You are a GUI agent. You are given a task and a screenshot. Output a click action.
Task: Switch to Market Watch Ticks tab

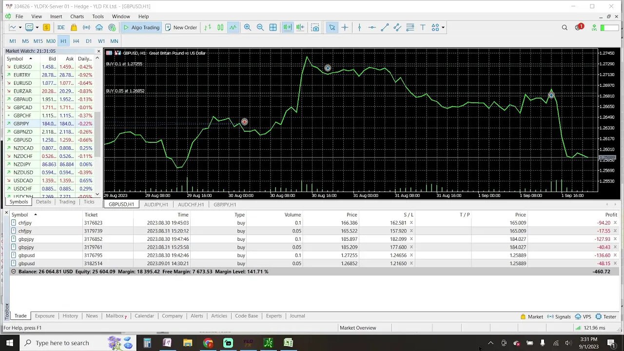click(x=89, y=202)
